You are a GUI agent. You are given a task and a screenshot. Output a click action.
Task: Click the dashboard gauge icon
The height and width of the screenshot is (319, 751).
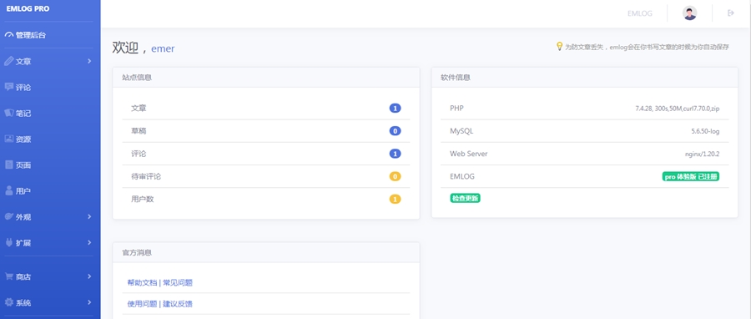9,35
